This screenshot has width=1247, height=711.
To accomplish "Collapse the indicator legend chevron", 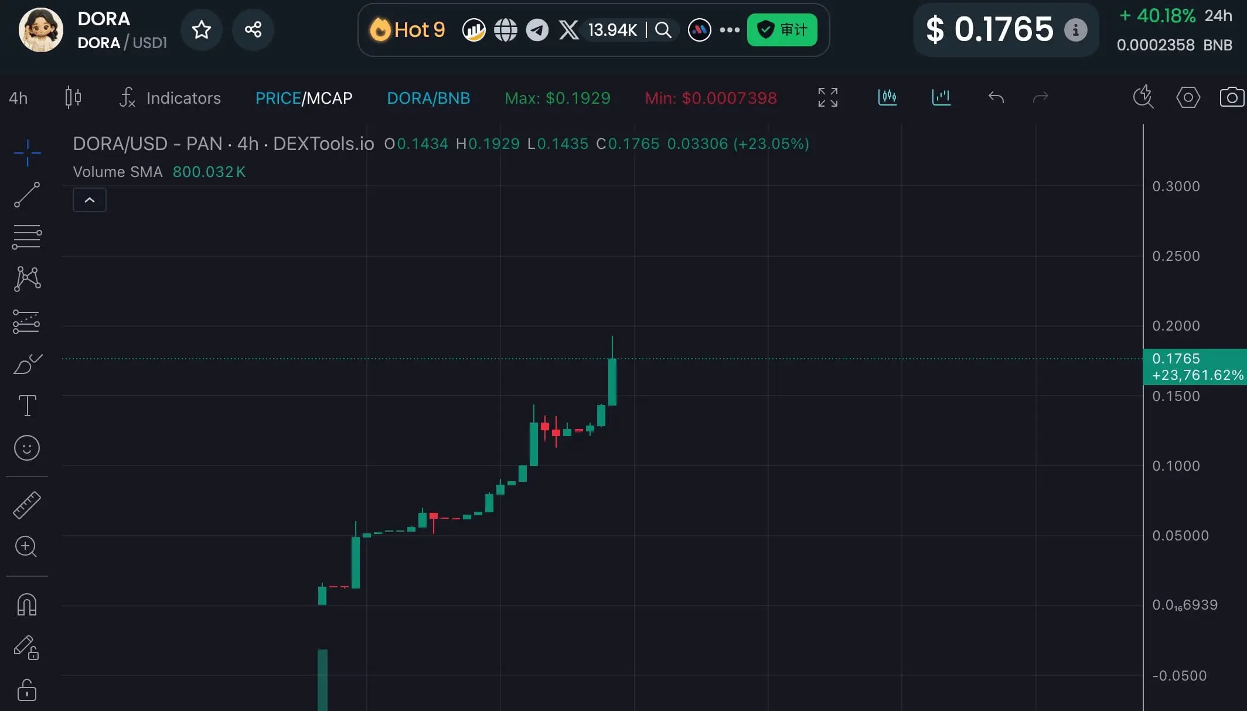I will pyautogui.click(x=90, y=200).
